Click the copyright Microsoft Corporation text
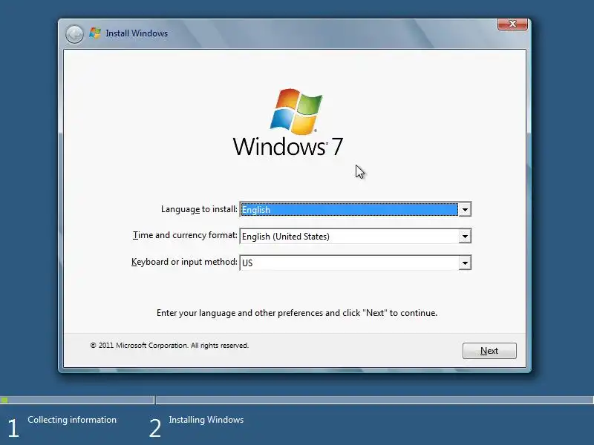This screenshot has width=594, height=445. click(x=169, y=346)
